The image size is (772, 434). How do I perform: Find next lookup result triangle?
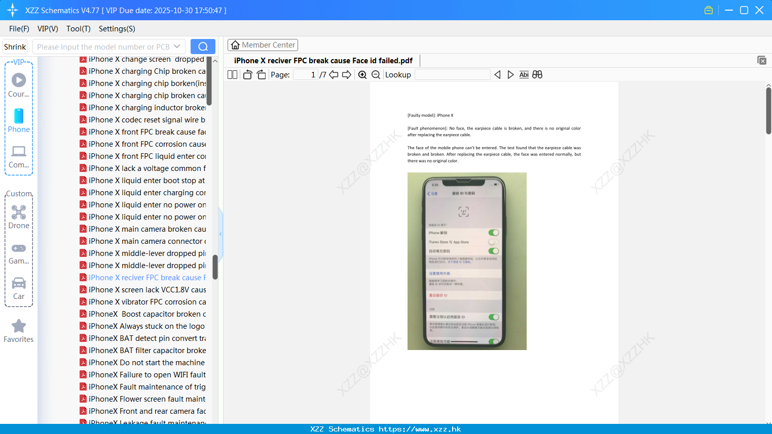coord(510,74)
